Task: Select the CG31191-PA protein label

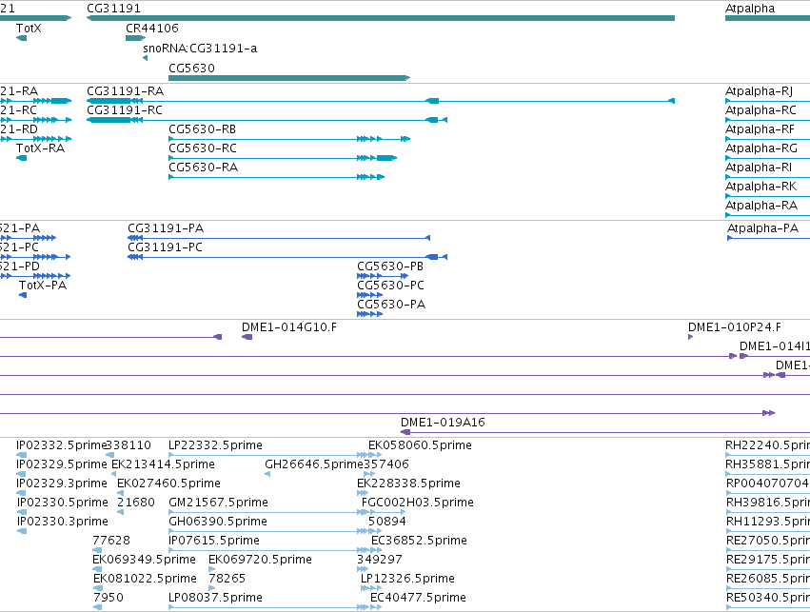Action: [x=166, y=228]
